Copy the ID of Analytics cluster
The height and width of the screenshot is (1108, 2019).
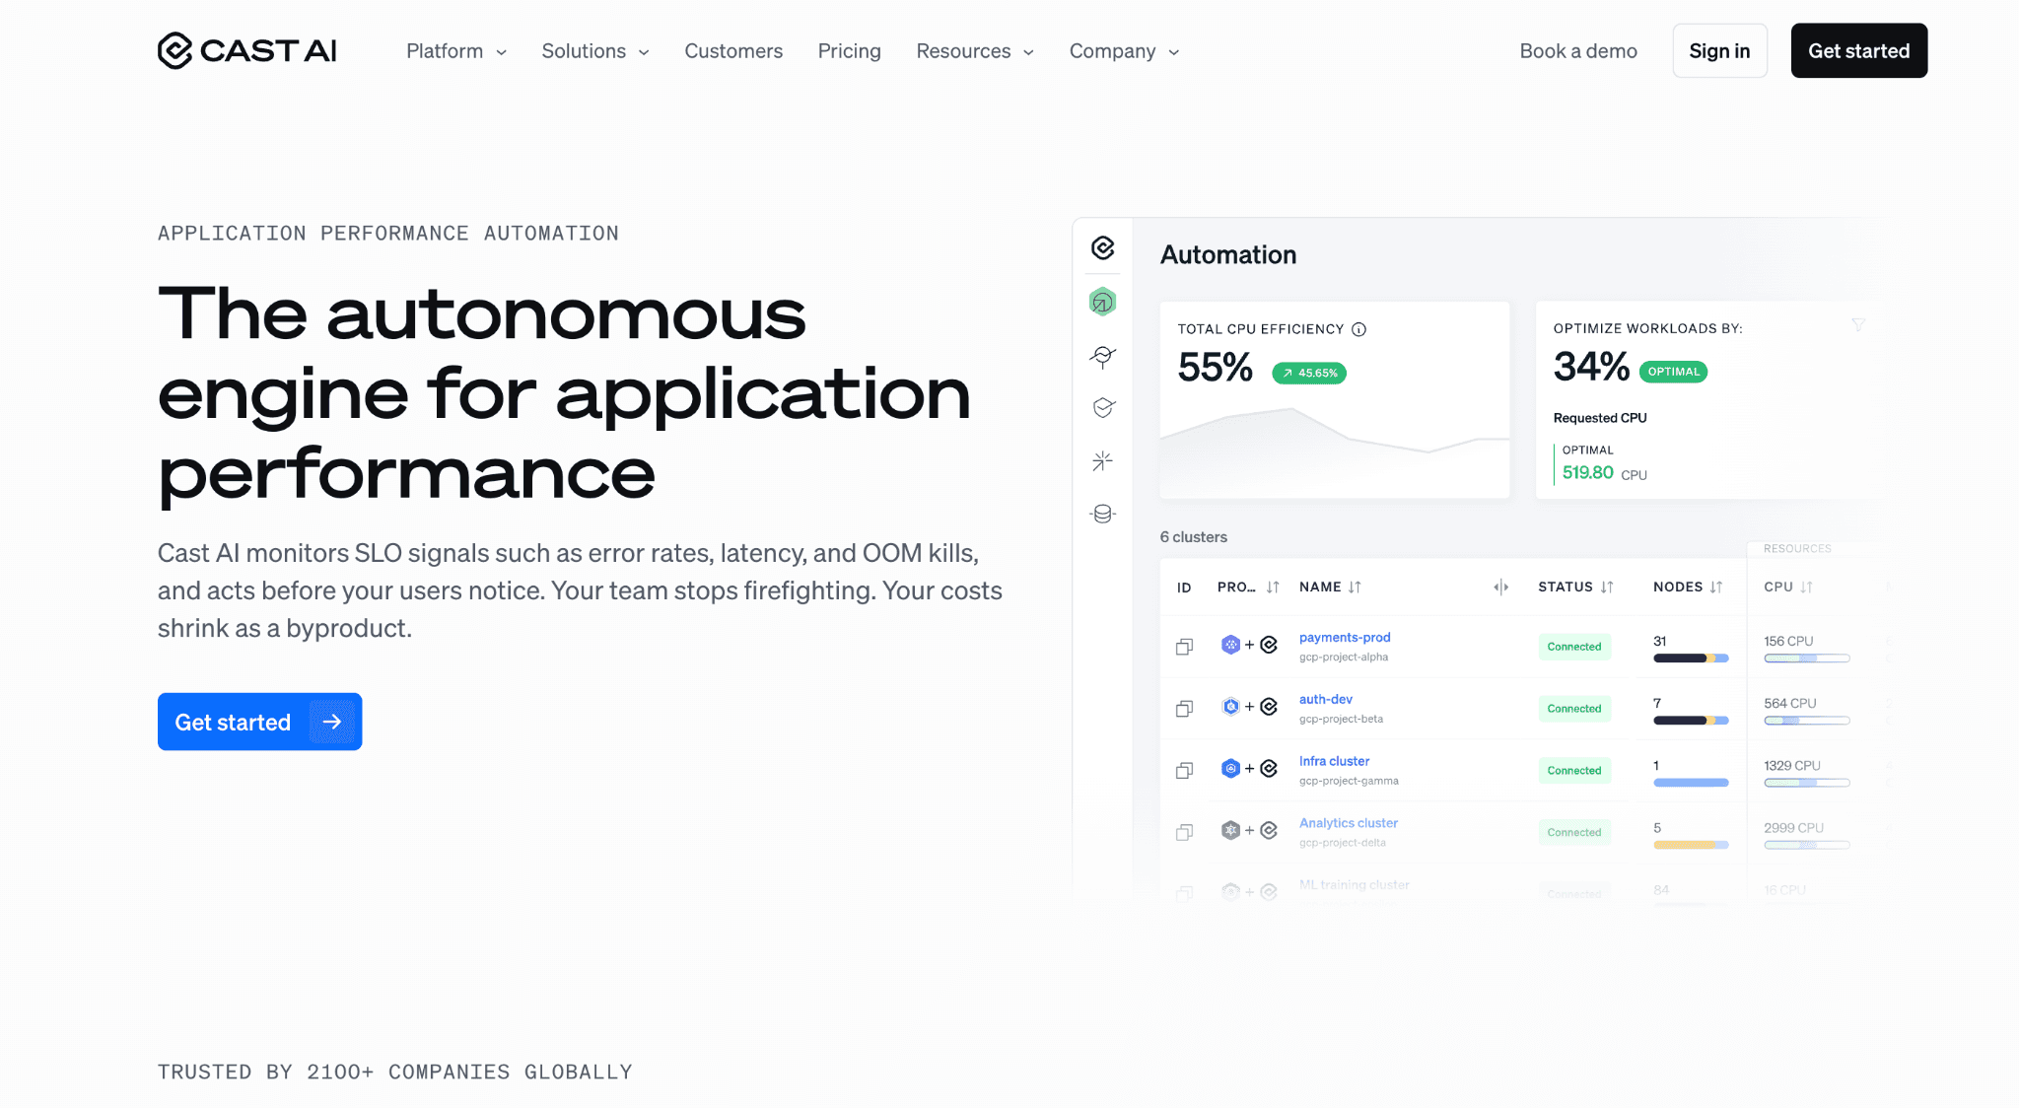pyautogui.click(x=1185, y=832)
